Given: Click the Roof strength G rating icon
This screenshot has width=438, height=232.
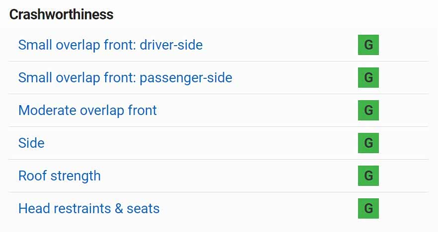Looking at the screenshot, I should [x=368, y=176].
